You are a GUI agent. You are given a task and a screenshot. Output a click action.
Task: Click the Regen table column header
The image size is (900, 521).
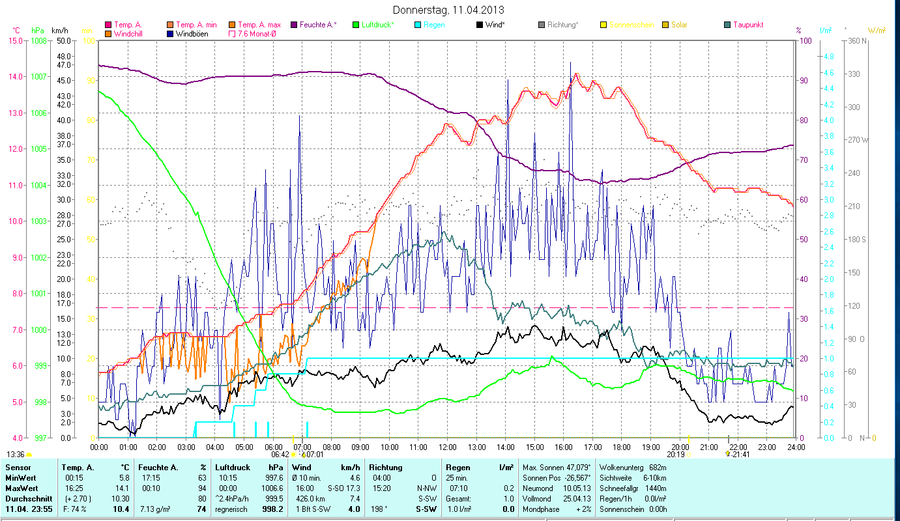coord(457,468)
